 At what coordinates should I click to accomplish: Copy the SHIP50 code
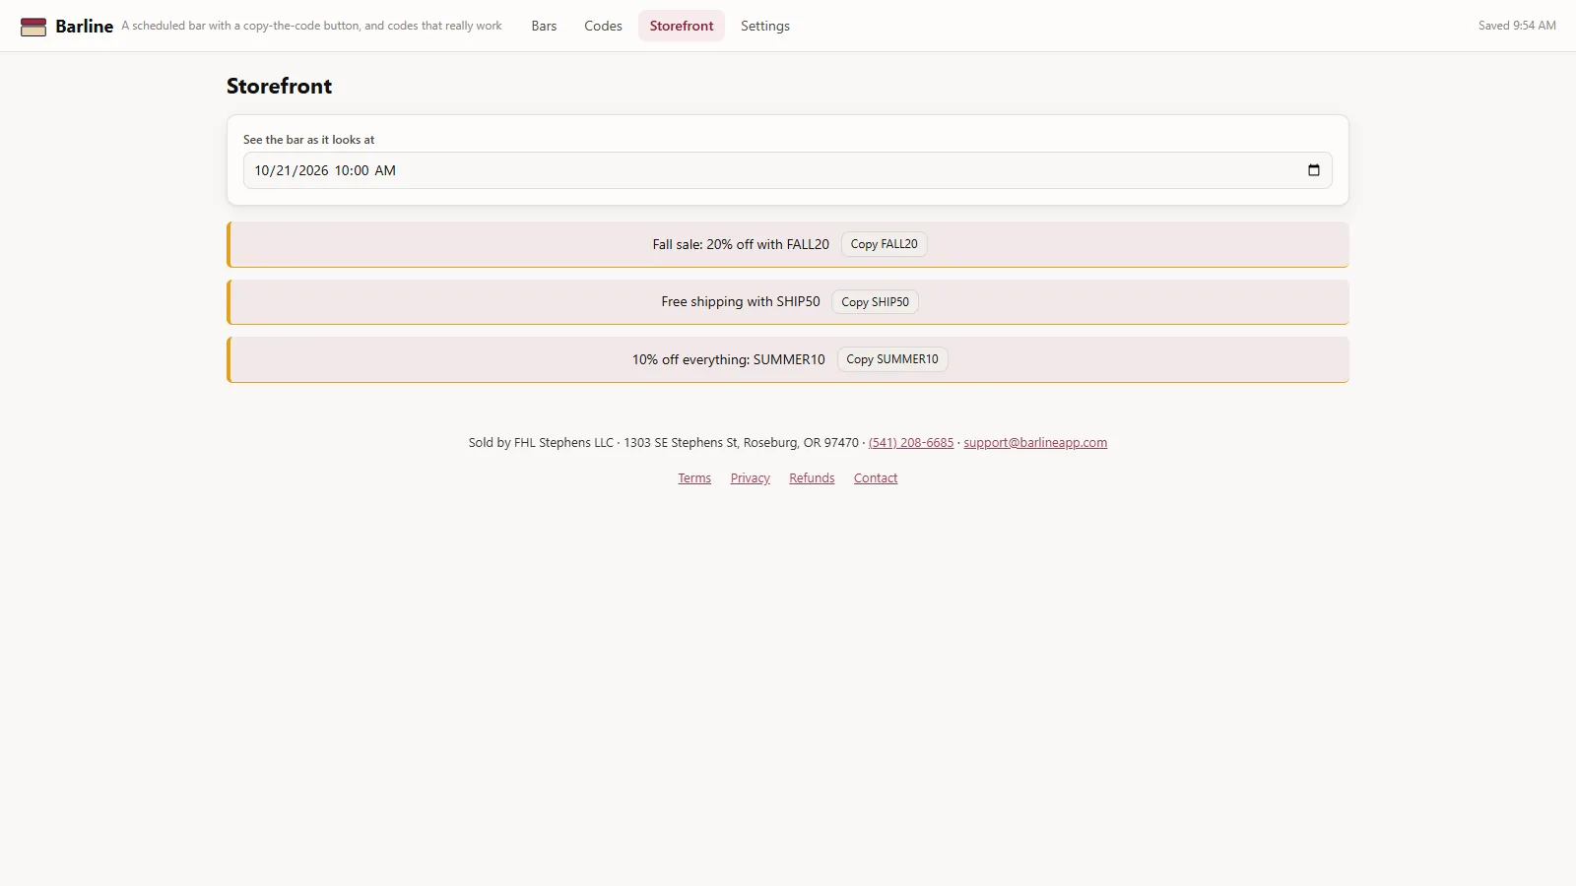pyautogui.click(x=875, y=302)
